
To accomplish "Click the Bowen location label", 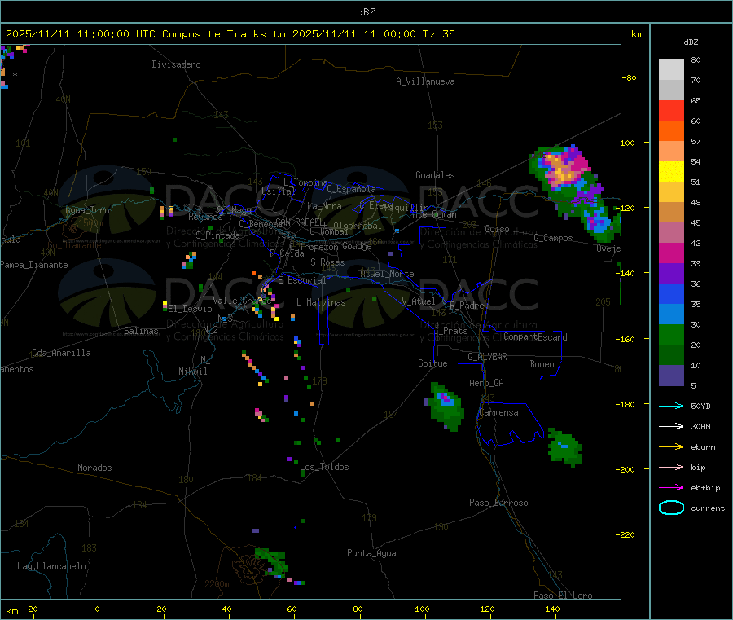I will (542, 364).
